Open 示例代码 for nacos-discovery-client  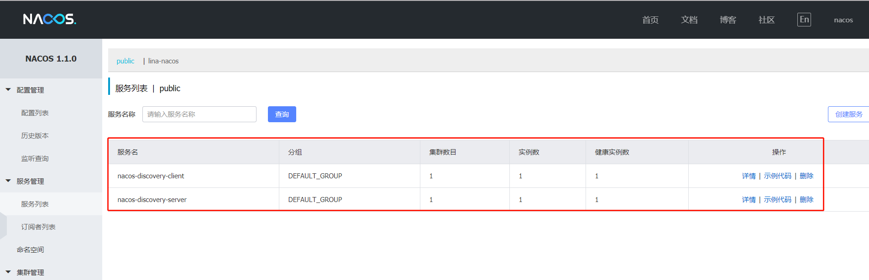(778, 176)
